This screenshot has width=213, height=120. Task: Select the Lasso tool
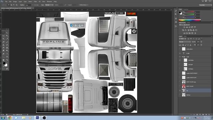(4, 36)
